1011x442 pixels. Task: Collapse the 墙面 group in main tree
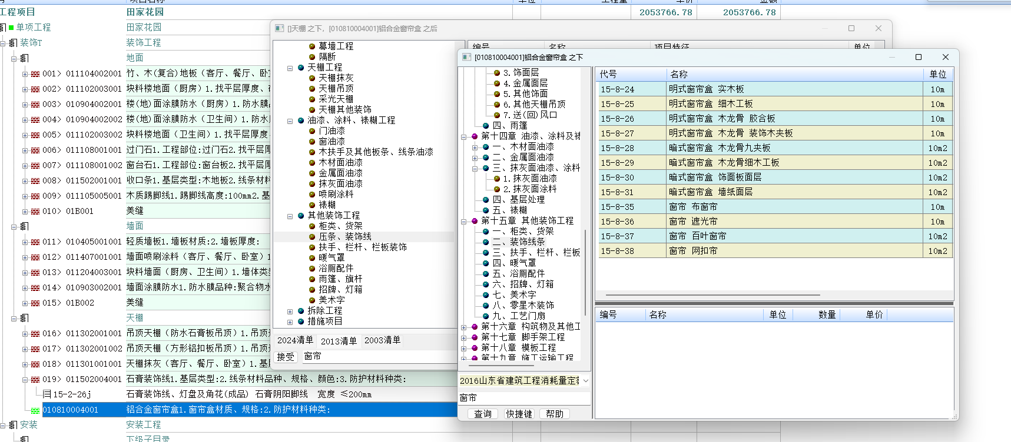(x=14, y=227)
